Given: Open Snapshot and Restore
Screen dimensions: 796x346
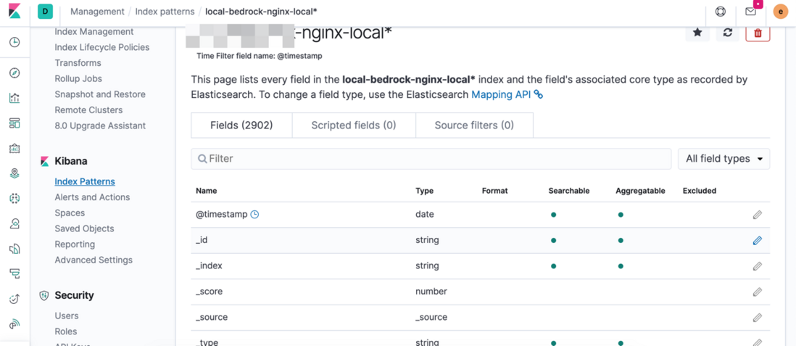Looking at the screenshot, I should 100,94.
